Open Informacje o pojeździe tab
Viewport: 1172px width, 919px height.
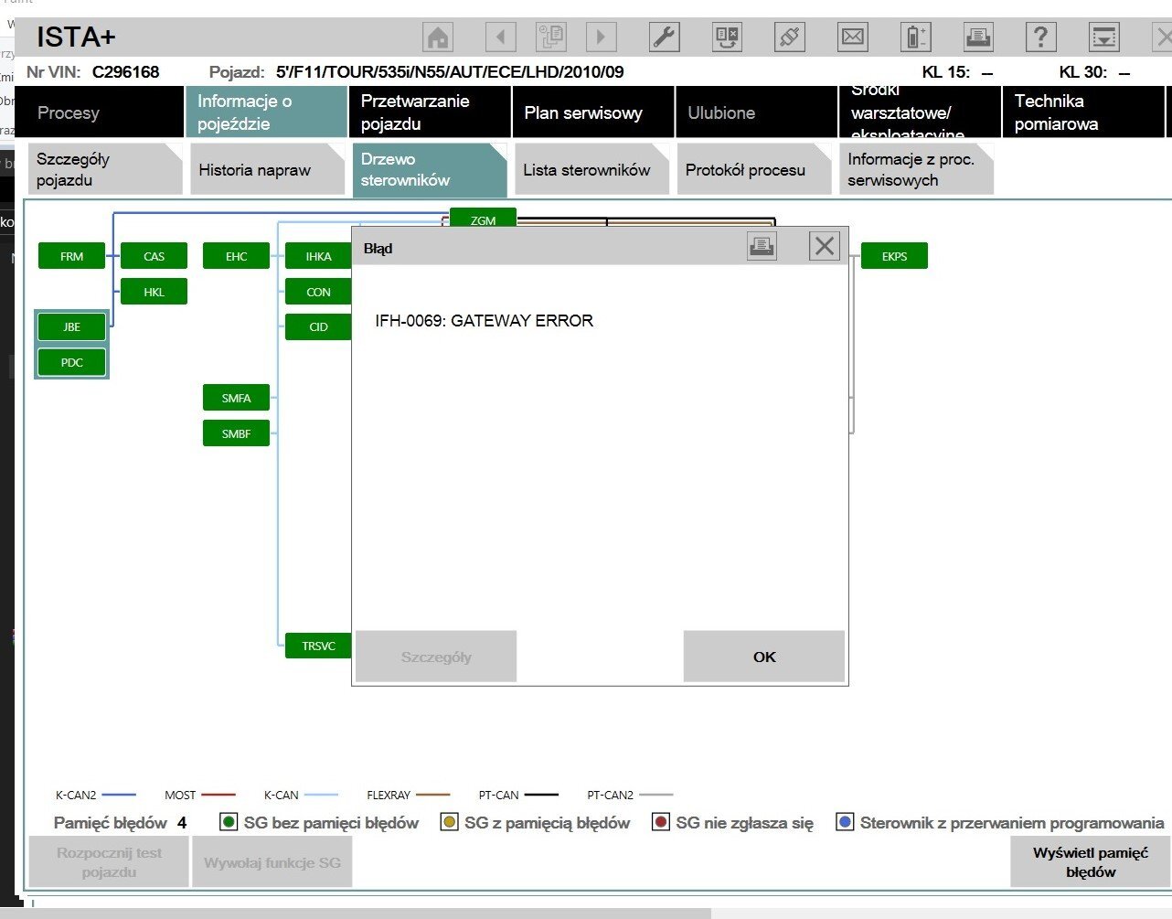pos(265,112)
